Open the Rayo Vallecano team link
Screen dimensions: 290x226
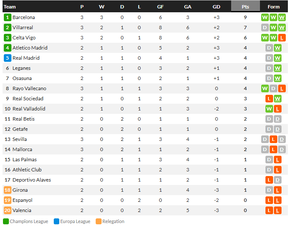pos(29,88)
